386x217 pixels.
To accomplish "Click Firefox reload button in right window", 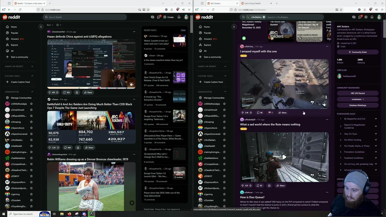I will tap(213, 10).
